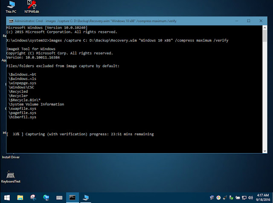
Task: Click the \swapfile.sys line
Action: [23, 109]
